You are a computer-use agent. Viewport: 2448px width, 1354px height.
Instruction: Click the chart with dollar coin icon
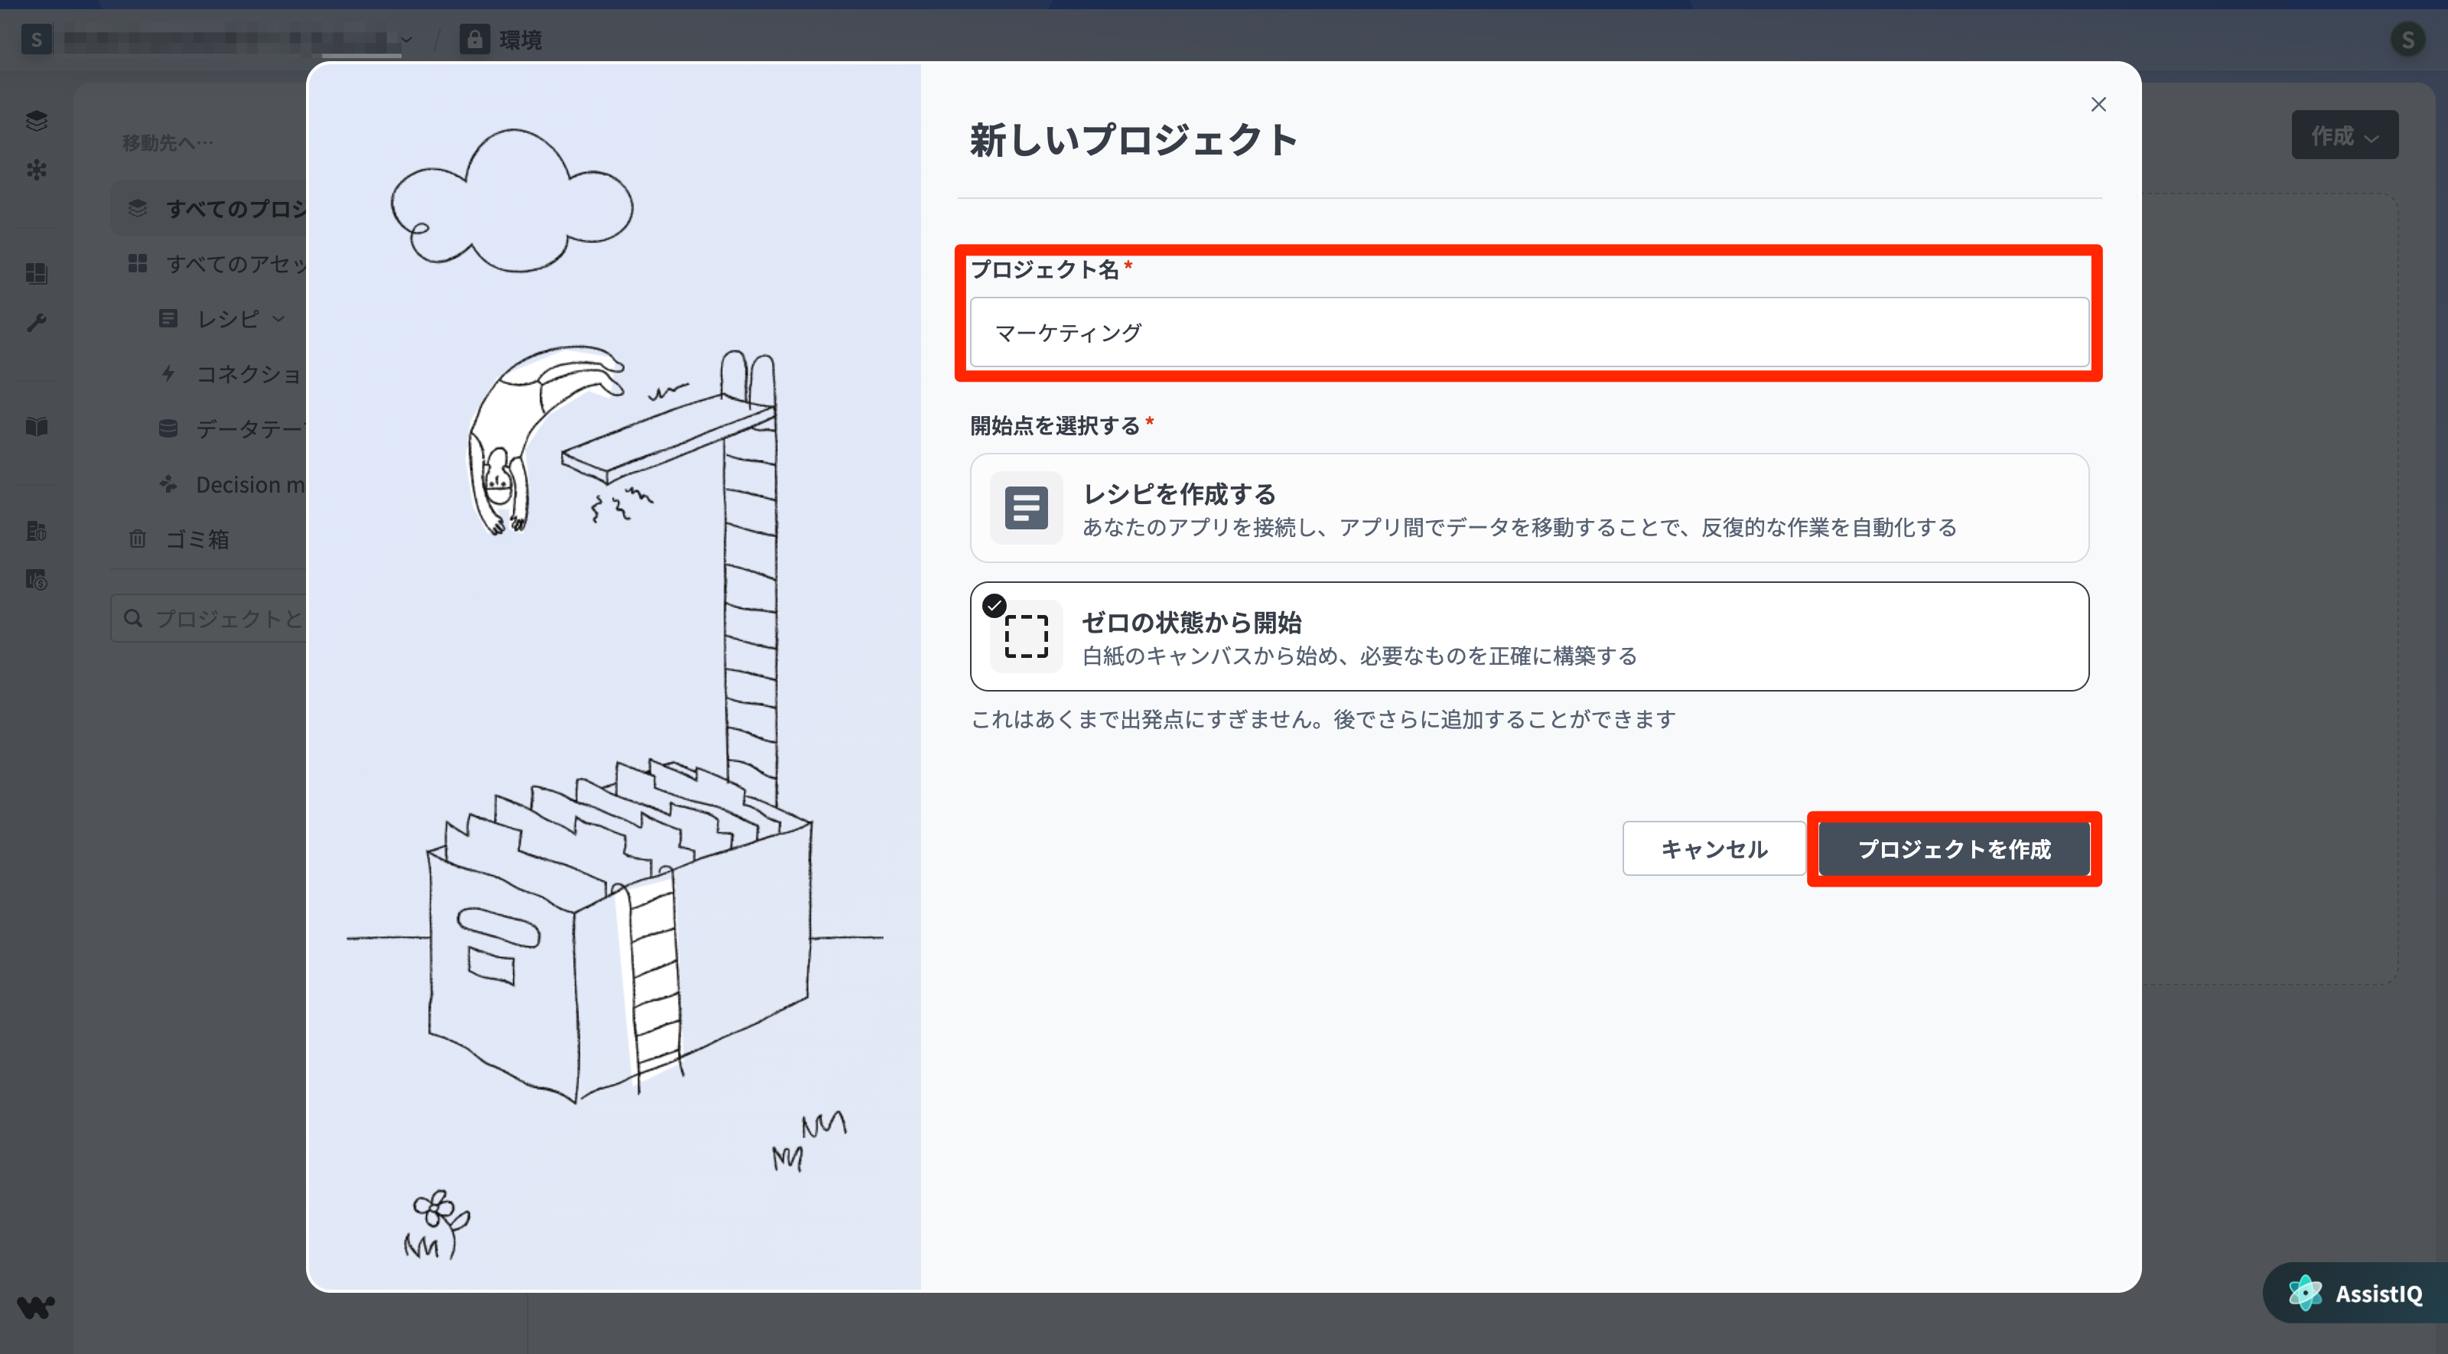pos(36,580)
